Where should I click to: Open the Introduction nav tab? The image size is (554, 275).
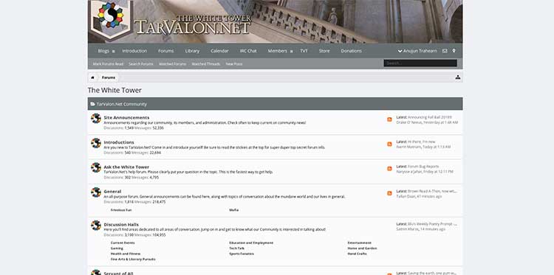[134, 51]
